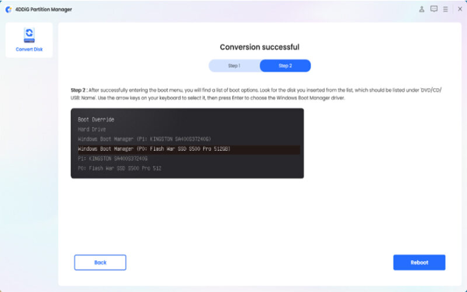Switch to the Step 1 tab
Screen dimensions: 467x292
tap(234, 65)
